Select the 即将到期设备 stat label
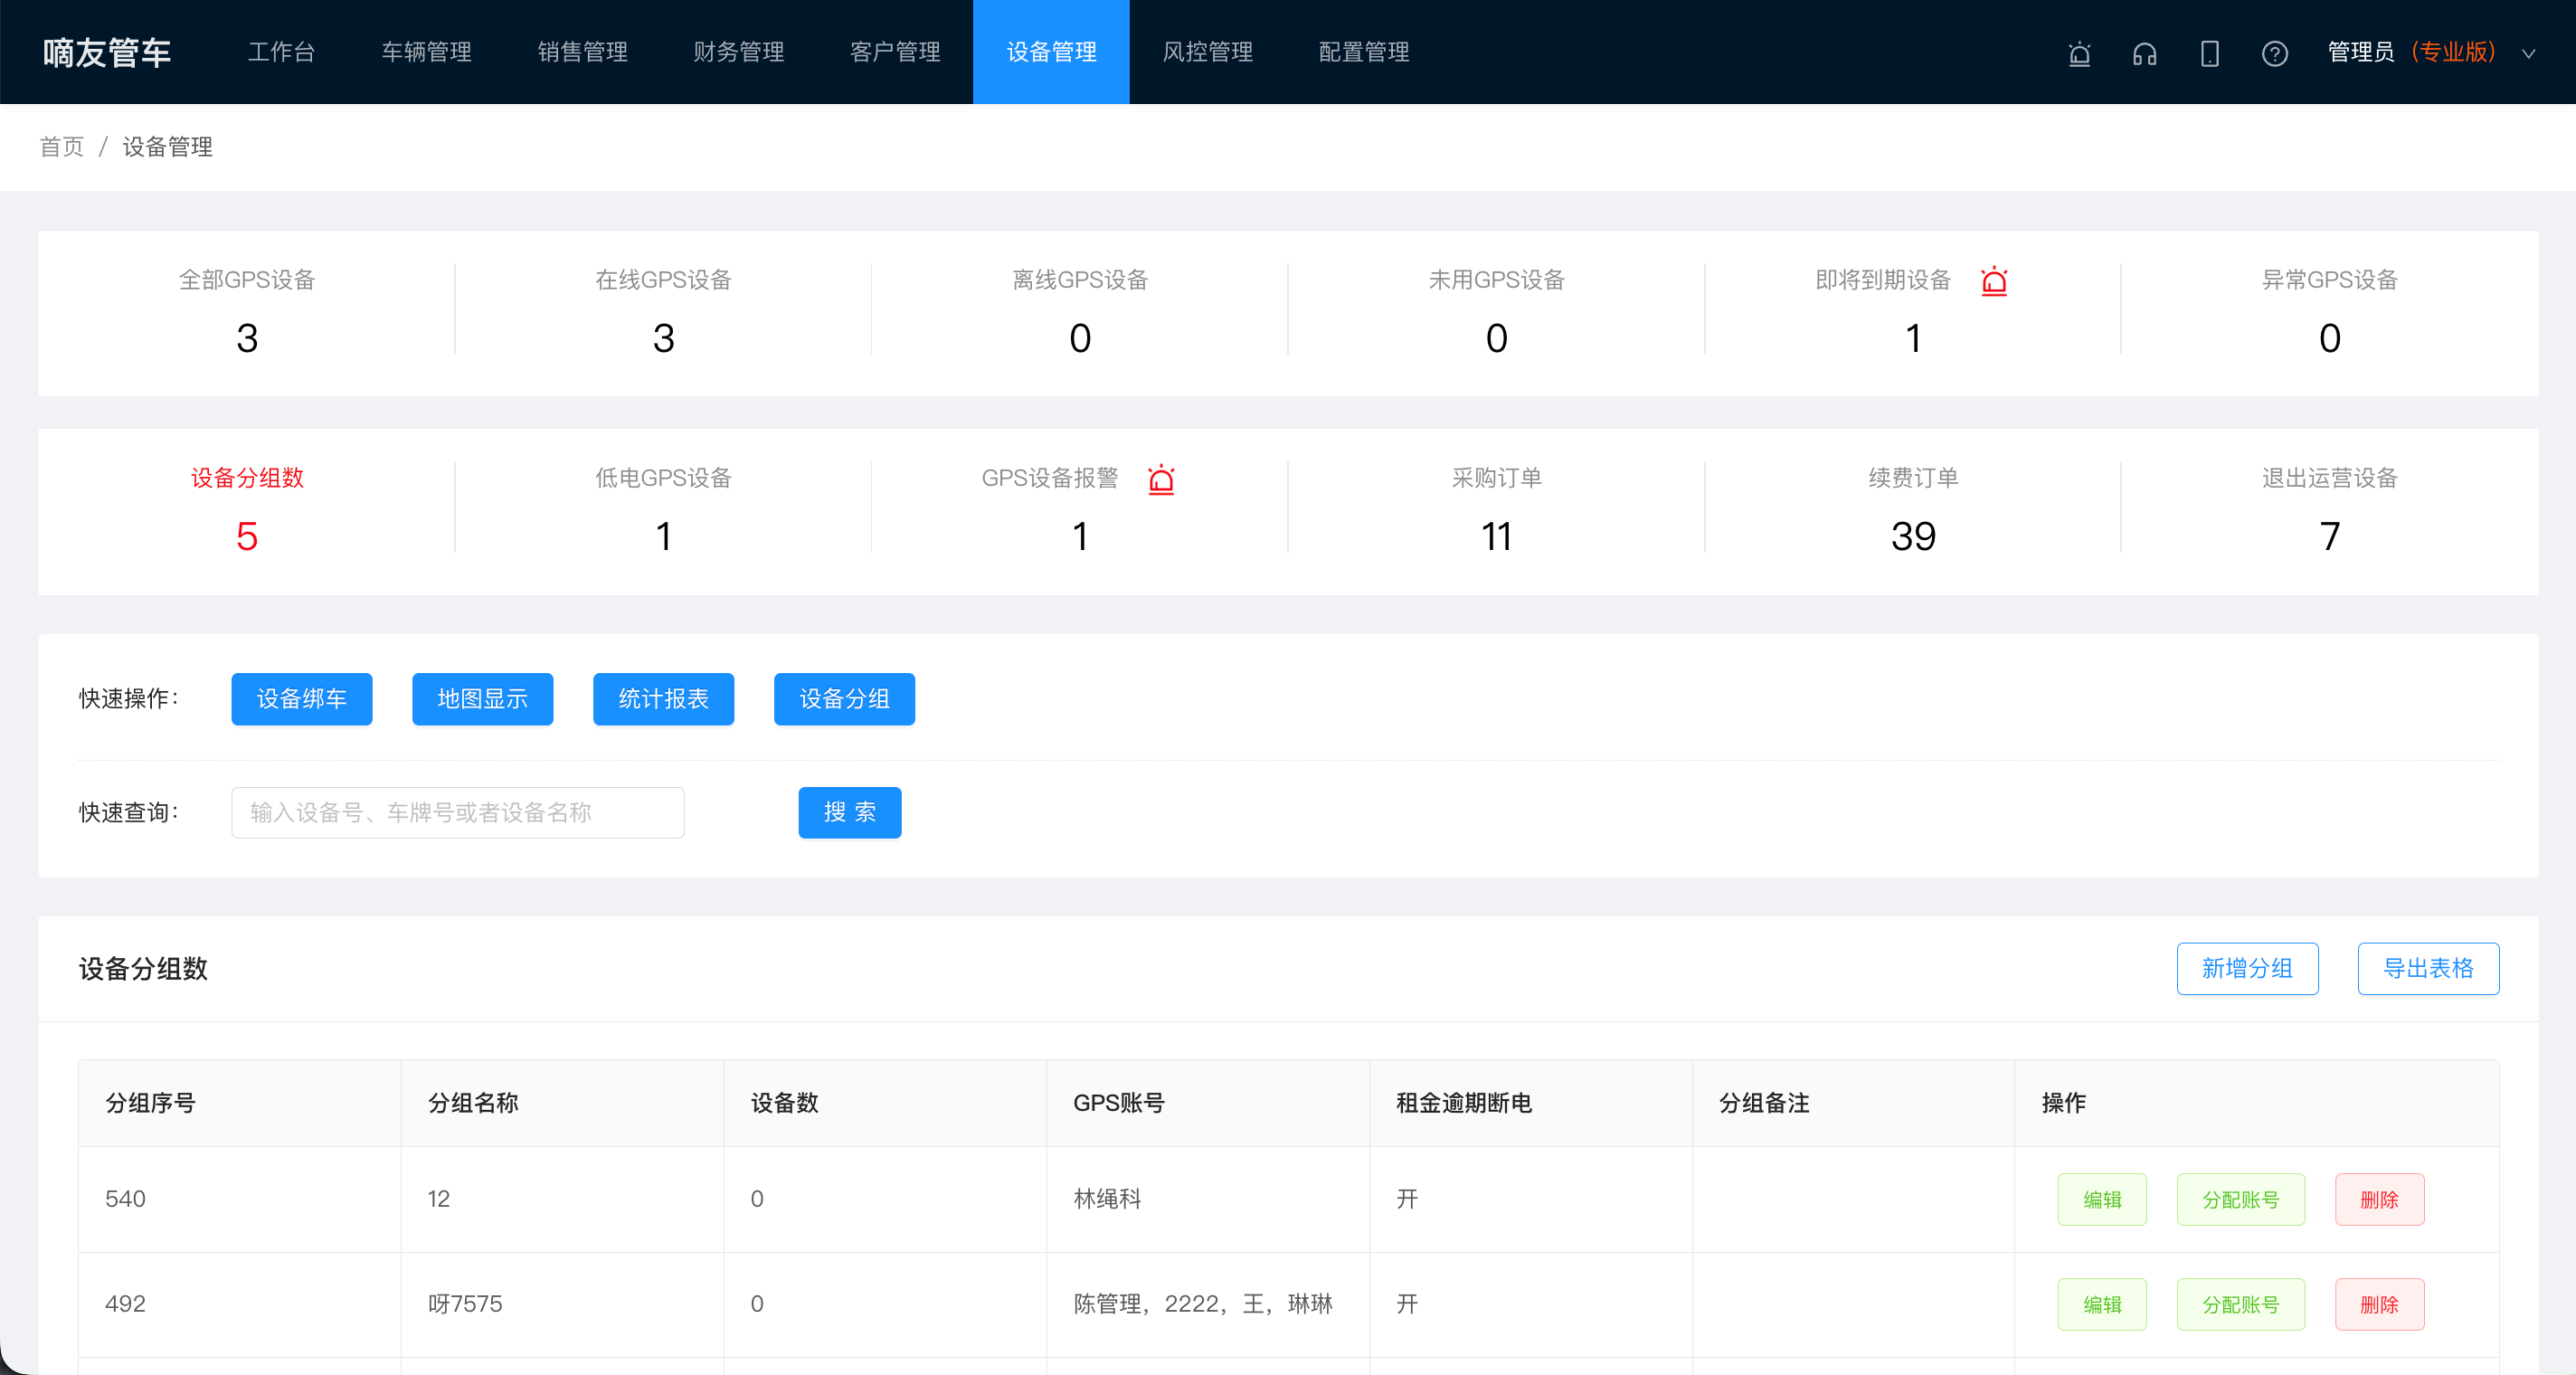2576x1375 pixels. click(x=1883, y=281)
